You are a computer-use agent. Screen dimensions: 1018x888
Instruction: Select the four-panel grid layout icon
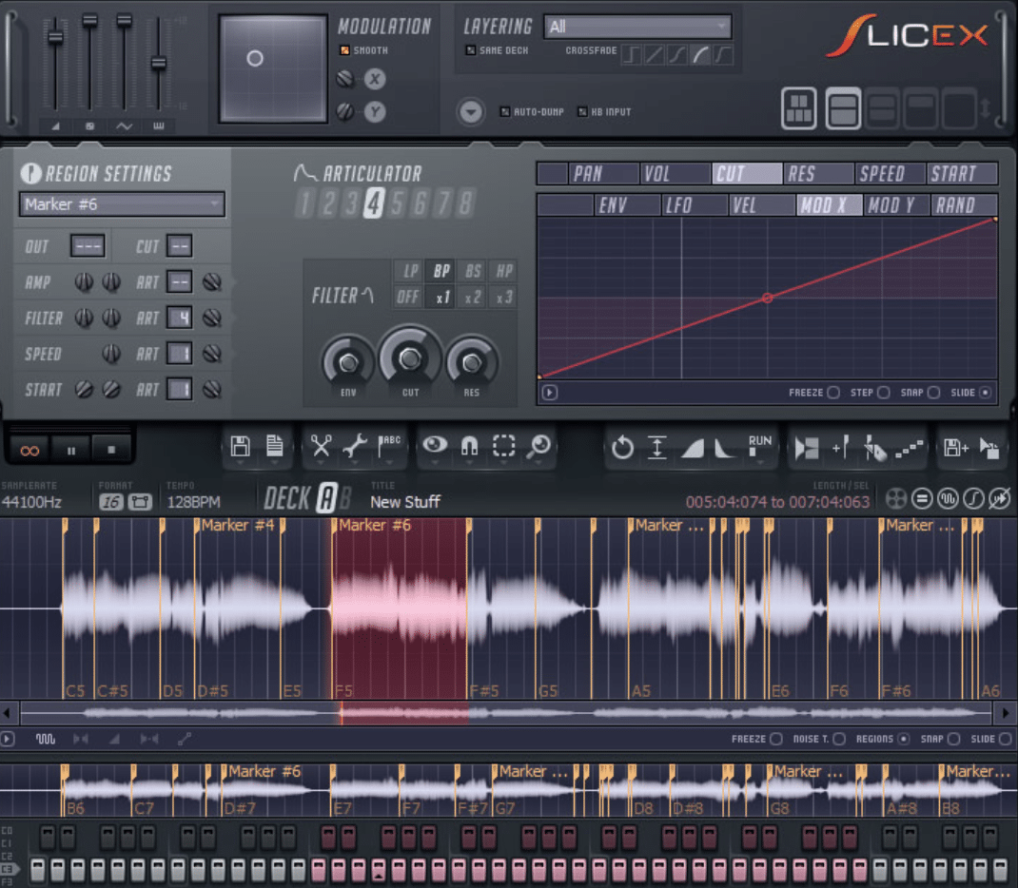798,108
